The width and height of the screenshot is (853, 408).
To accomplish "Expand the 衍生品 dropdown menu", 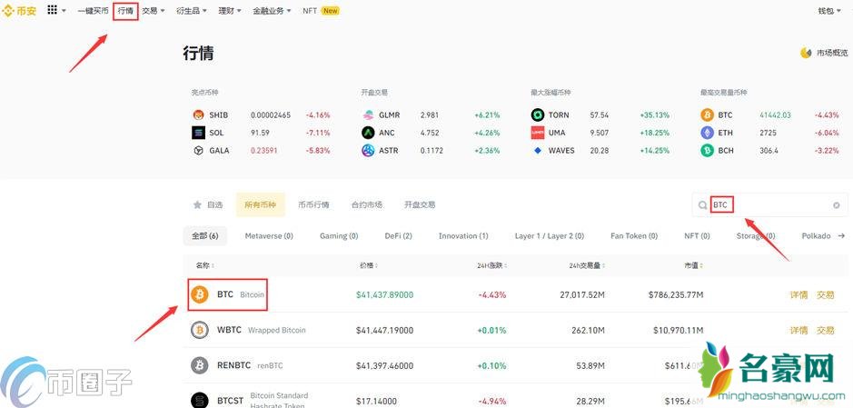I will (192, 11).
